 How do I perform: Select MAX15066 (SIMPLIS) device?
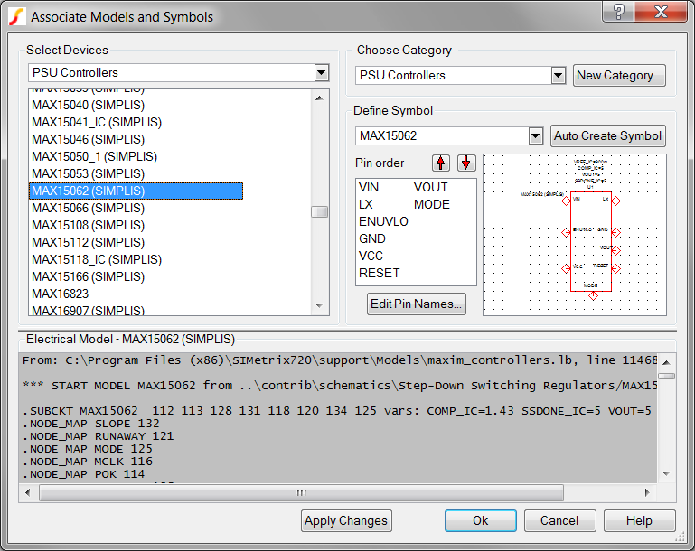tap(89, 208)
